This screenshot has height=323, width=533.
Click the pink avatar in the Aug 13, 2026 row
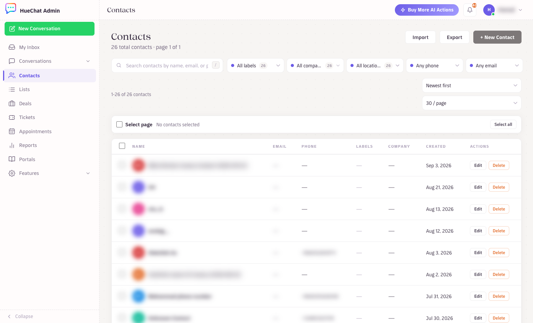(x=139, y=209)
